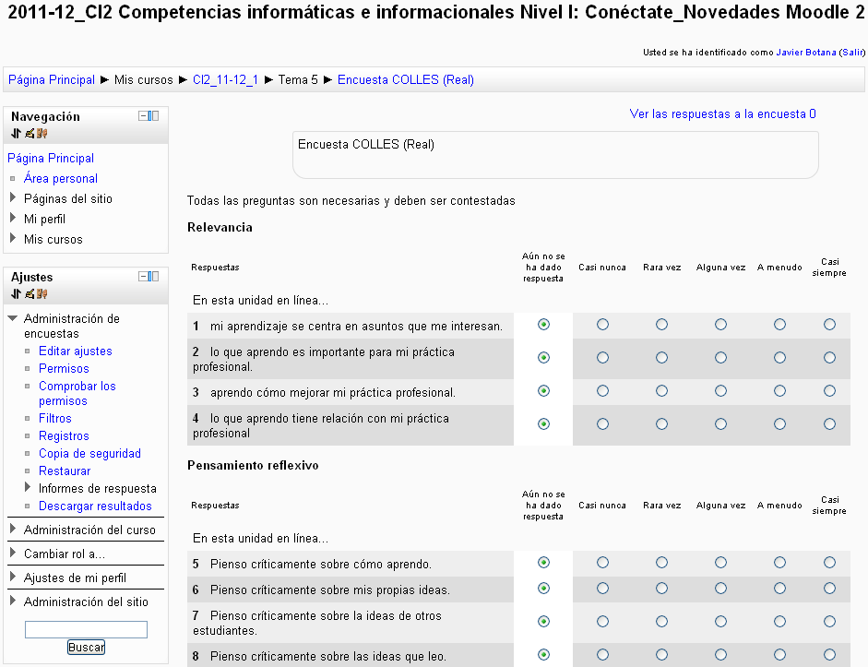Collapse 'Administración de encuestas' section
Screen dimensions: 868x667
tap(13, 318)
